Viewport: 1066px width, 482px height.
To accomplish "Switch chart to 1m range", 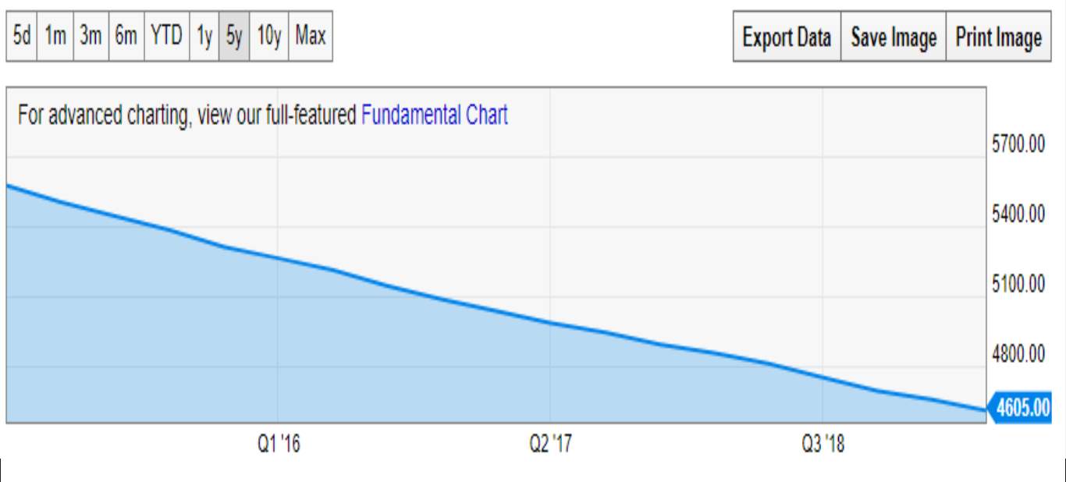I will [55, 36].
